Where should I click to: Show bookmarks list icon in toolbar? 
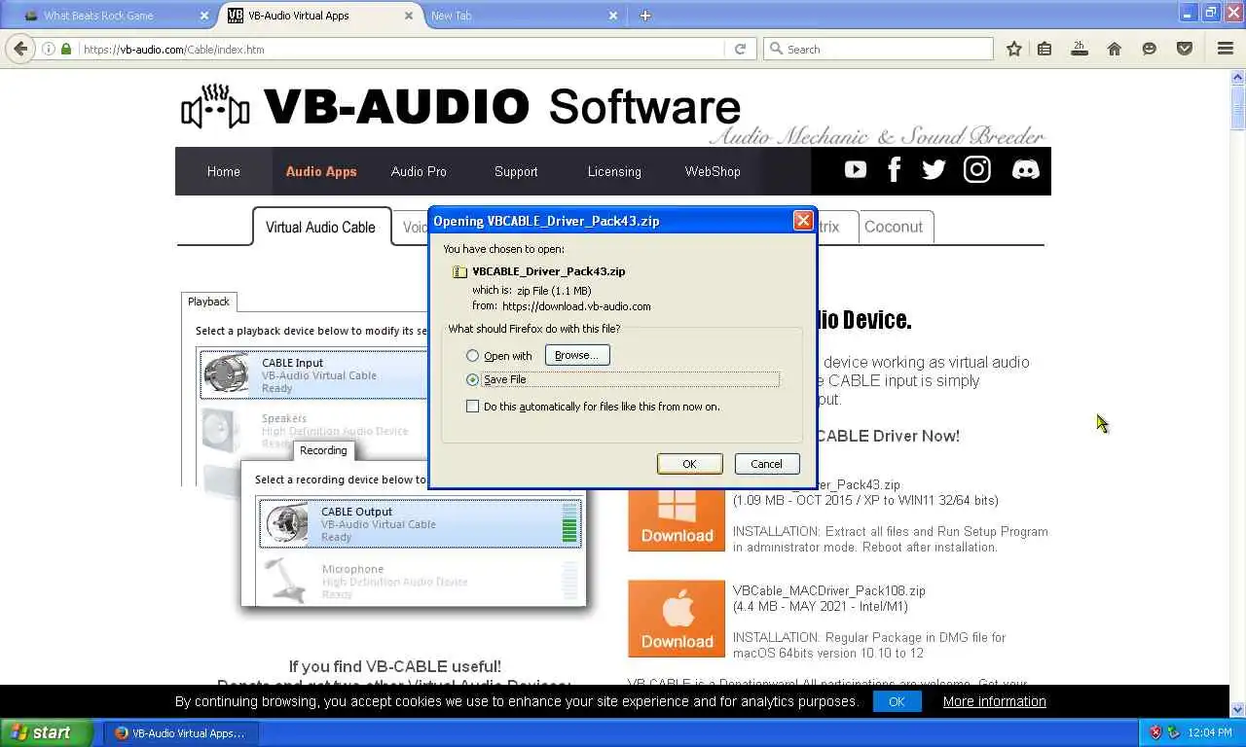click(x=1044, y=49)
